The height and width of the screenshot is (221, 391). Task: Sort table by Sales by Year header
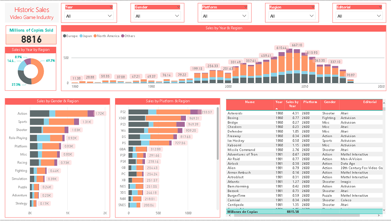[292, 104]
